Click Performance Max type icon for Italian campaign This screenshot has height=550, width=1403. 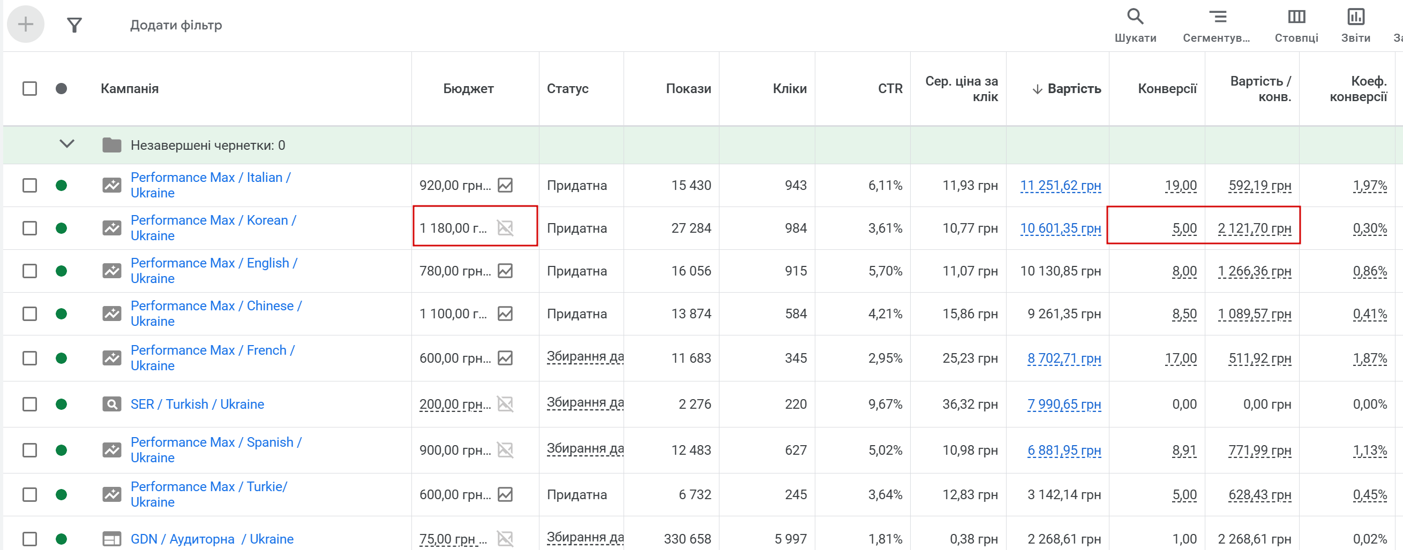111,186
